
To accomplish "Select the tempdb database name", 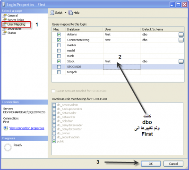I will (x=72, y=72).
